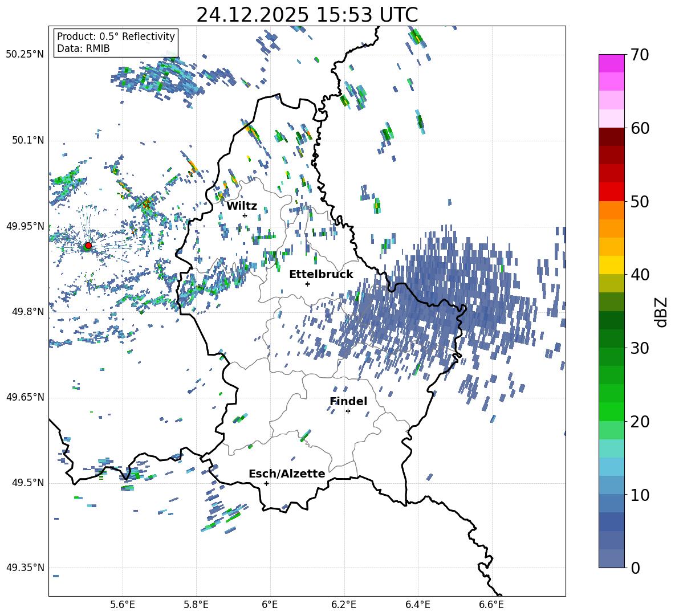The width and height of the screenshot is (675, 616).
Task: Click the bright red colorbar swatch above 50
Action: pyautogui.click(x=612, y=192)
